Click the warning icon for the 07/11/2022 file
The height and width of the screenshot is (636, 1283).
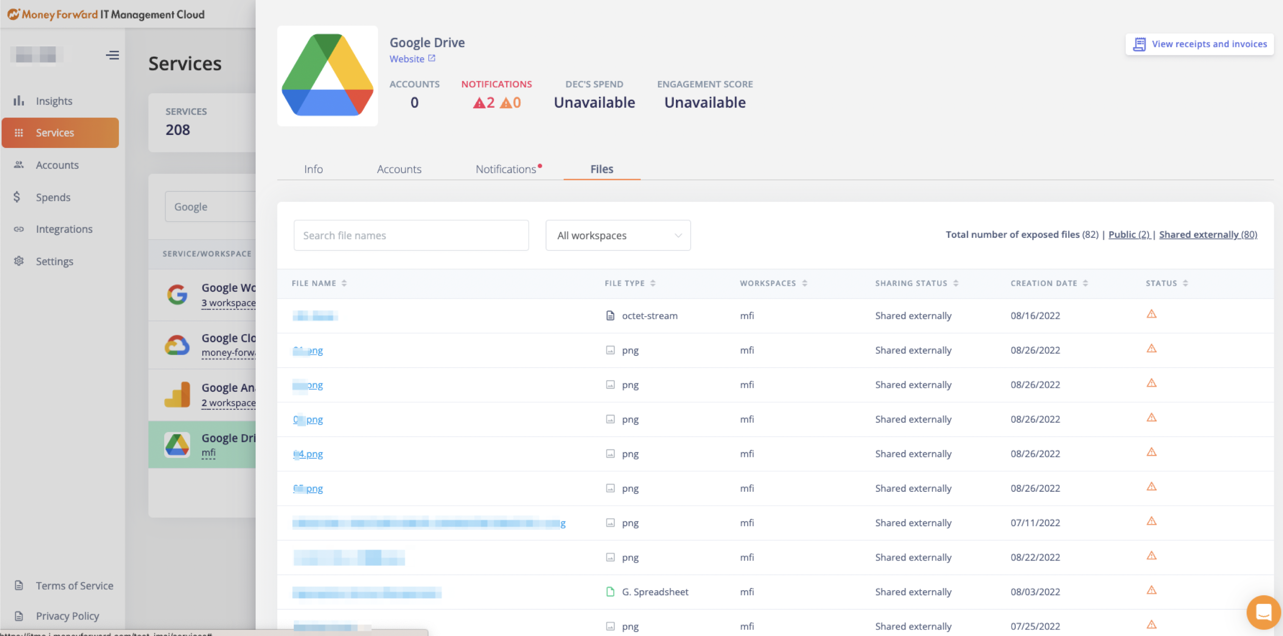point(1151,521)
